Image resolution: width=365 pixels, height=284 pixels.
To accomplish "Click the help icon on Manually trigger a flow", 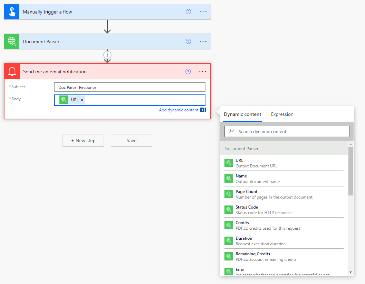I will [188, 11].
